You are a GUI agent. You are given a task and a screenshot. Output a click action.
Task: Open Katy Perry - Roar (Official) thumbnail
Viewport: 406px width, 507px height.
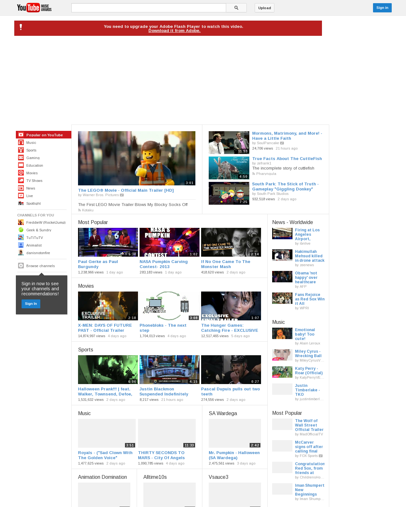[282, 372]
